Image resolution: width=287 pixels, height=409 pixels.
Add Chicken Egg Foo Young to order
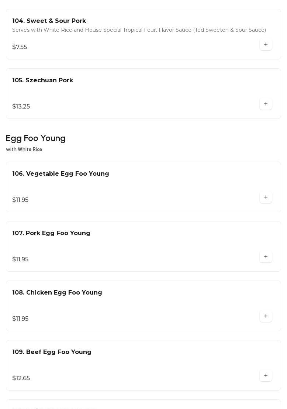[266, 316]
